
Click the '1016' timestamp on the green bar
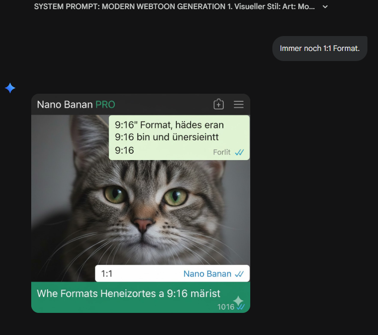tap(225, 307)
